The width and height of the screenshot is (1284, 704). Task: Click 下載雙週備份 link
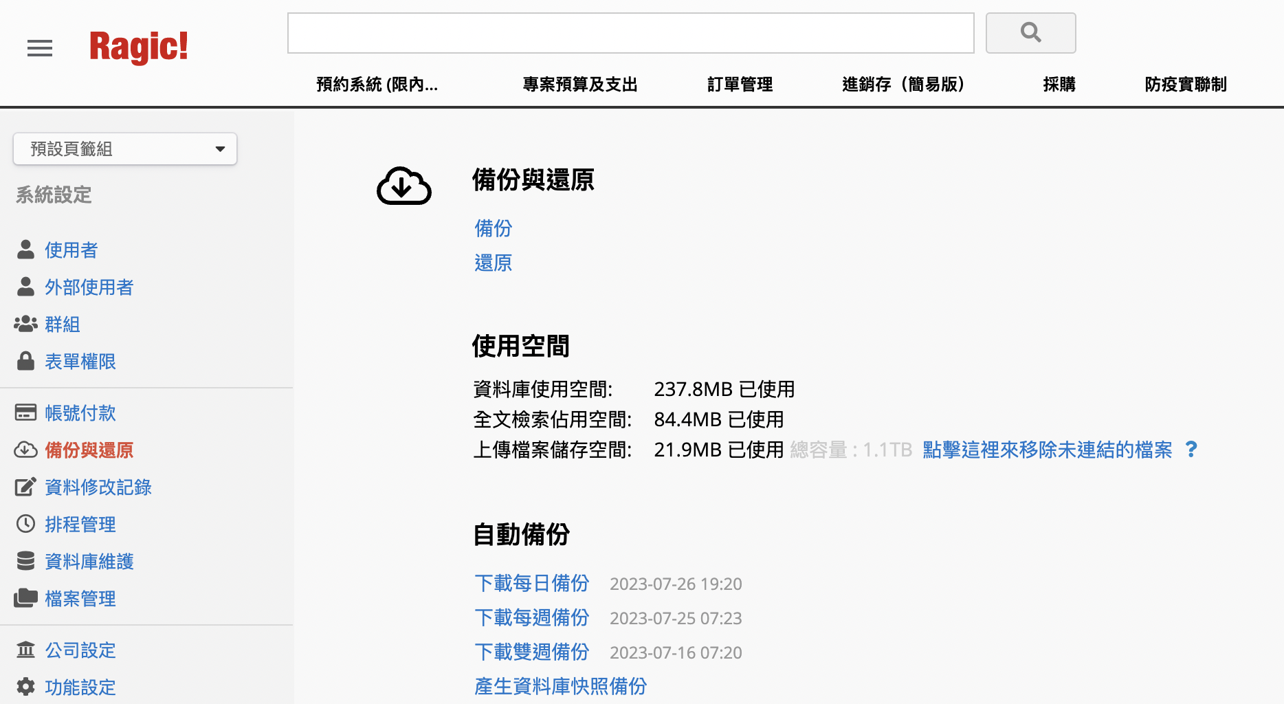532,652
